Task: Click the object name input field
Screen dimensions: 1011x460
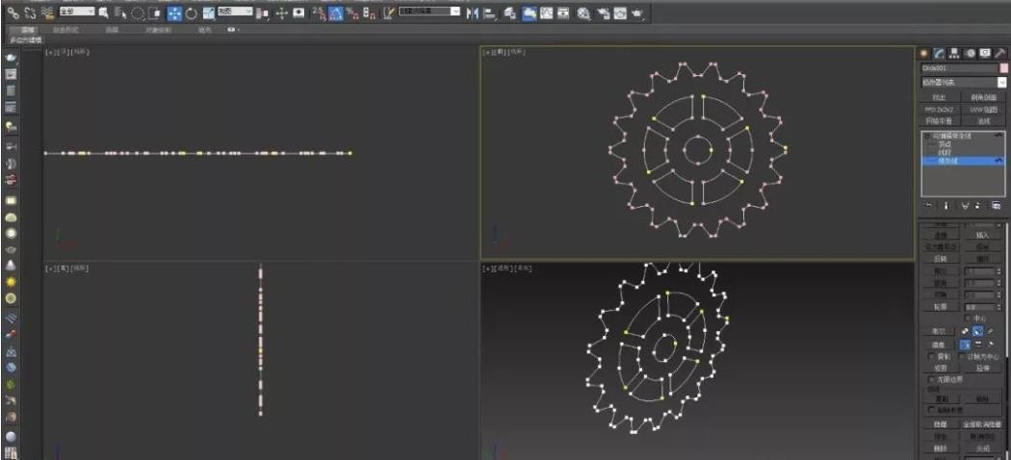Action: pos(957,69)
